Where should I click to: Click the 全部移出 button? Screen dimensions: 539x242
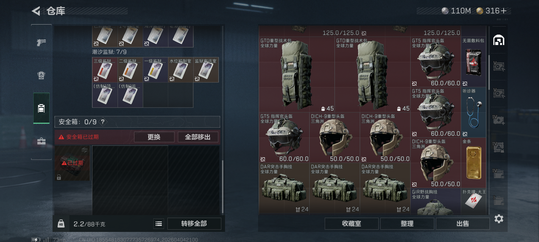tap(198, 137)
